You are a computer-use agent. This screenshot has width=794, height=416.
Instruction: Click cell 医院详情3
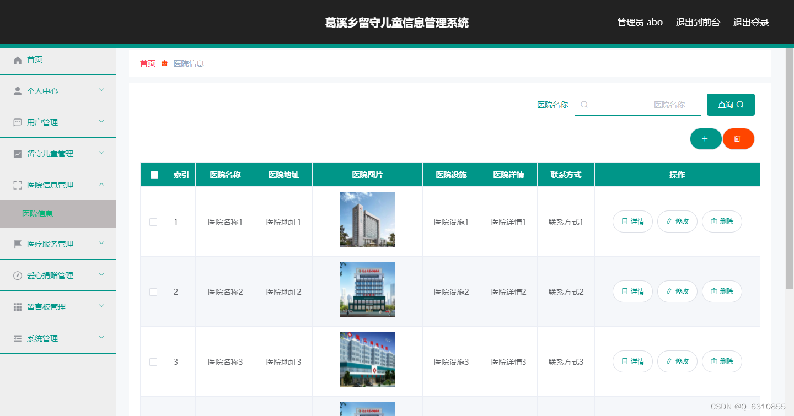coord(508,362)
